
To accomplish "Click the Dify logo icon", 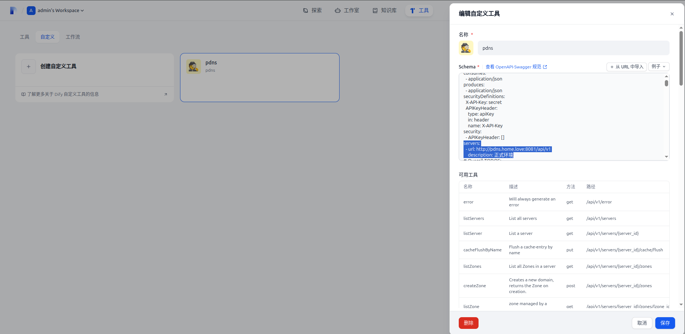I will tap(13, 11).
